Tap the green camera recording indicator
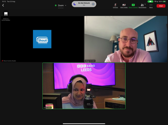The width and height of the screenshot is (168, 125). click(150, 2)
